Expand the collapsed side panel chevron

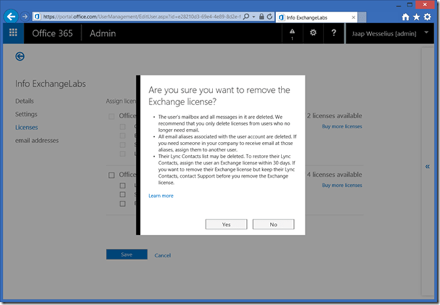[x=427, y=166]
